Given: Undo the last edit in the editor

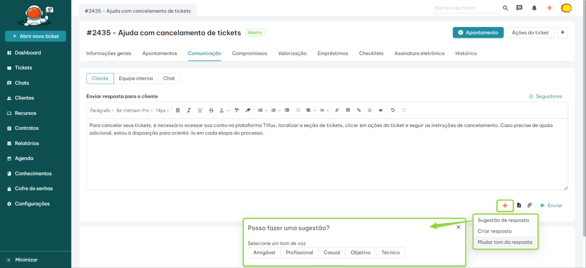Looking at the screenshot, I should pos(393,110).
